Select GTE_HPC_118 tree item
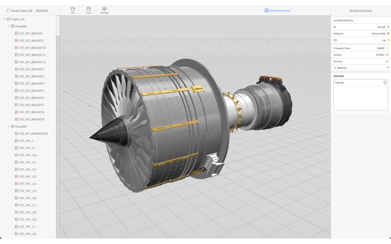391x244 pixels. click(x=28, y=212)
